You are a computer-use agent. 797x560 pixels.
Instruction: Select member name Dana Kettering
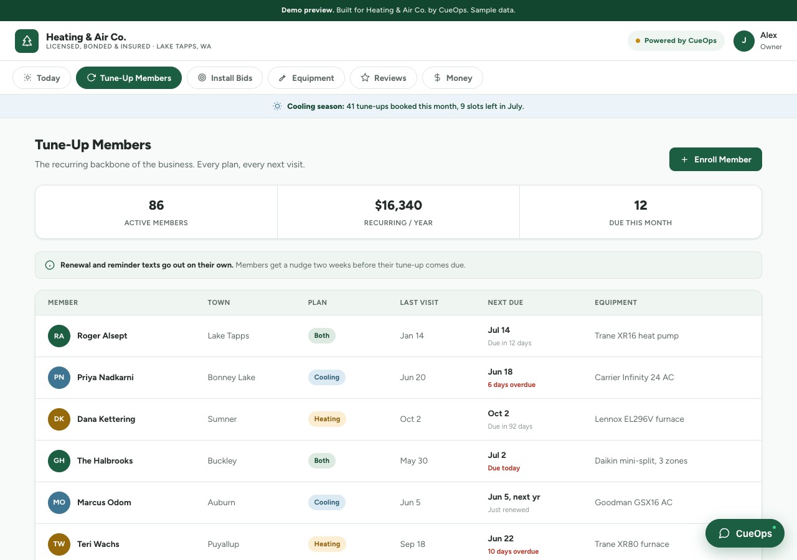pos(106,419)
